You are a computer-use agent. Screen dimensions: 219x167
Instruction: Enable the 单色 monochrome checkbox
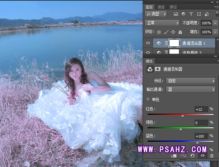148,99
